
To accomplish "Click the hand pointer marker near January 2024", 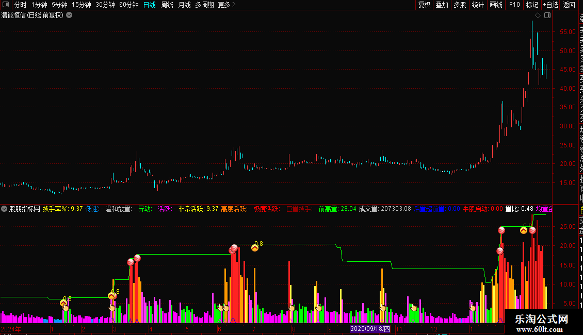I will (66, 308).
